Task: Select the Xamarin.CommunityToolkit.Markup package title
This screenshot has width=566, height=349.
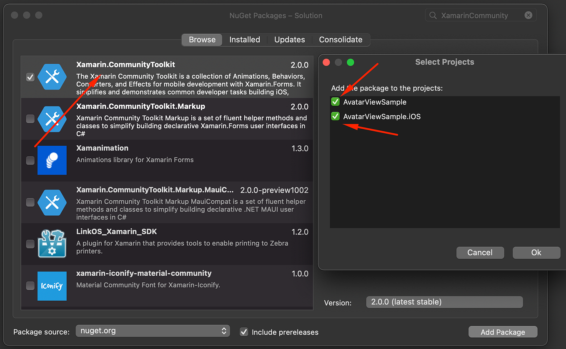Action: pos(140,106)
